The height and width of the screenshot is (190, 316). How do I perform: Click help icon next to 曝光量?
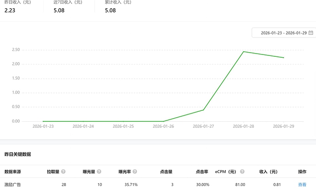(x=99, y=172)
